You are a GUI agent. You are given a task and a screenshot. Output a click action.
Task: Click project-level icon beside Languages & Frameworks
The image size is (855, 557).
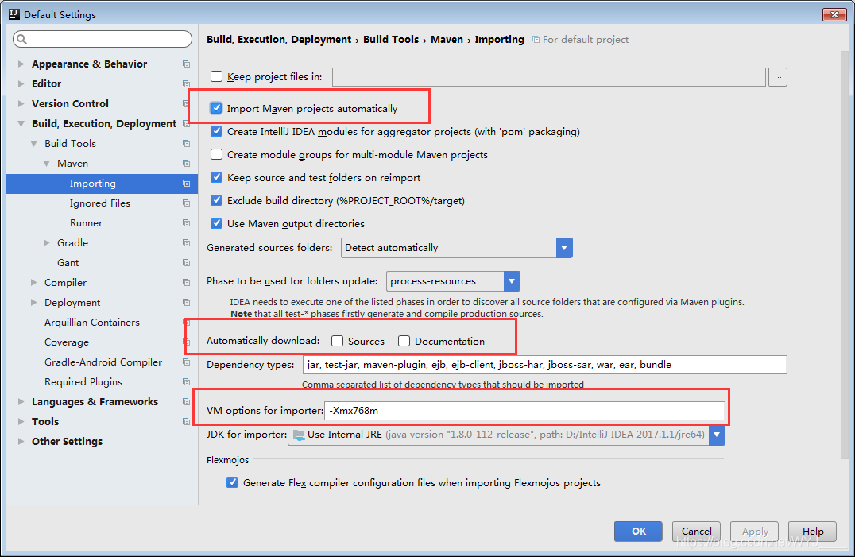tap(186, 402)
